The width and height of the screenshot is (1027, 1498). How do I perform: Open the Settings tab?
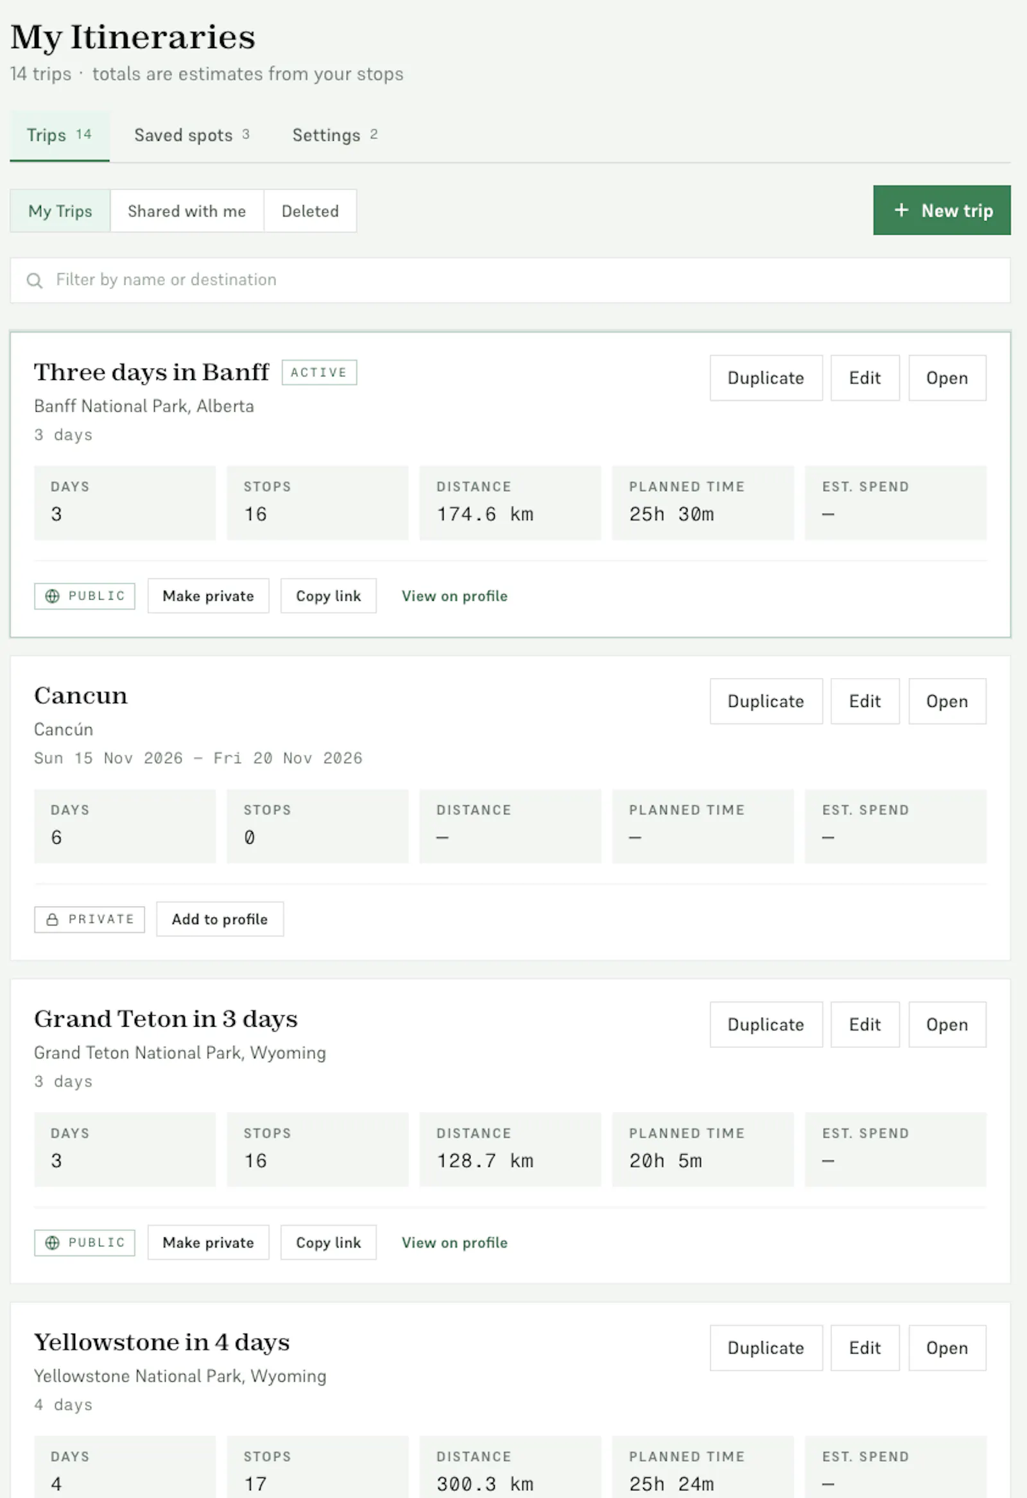coord(335,135)
